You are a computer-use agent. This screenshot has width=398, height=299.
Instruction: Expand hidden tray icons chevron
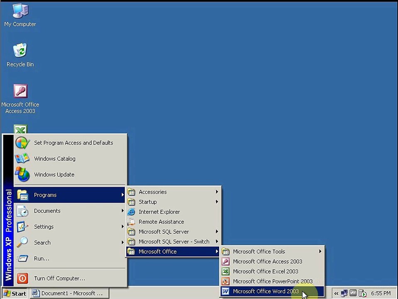point(336,294)
